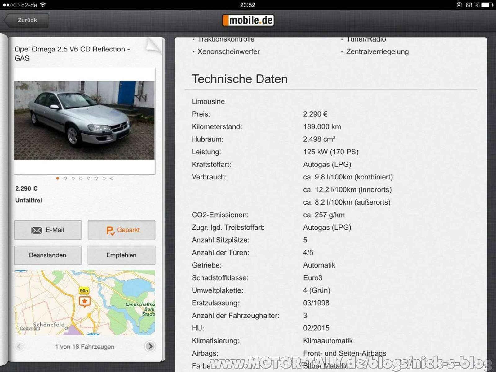Open the Opel Omega car photo
Viewport: 496px width, 372px height.
point(84,120)
